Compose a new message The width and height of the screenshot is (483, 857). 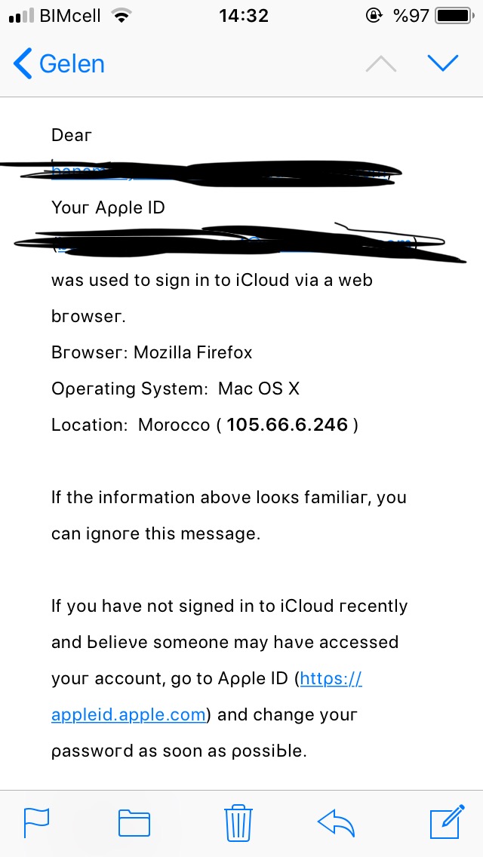tap(448, 822)
